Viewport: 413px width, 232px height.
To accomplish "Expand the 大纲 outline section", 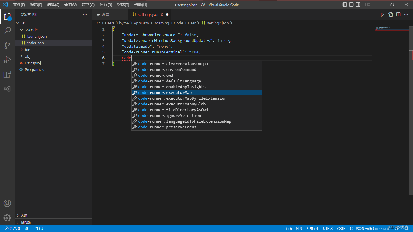I will 53,215.
